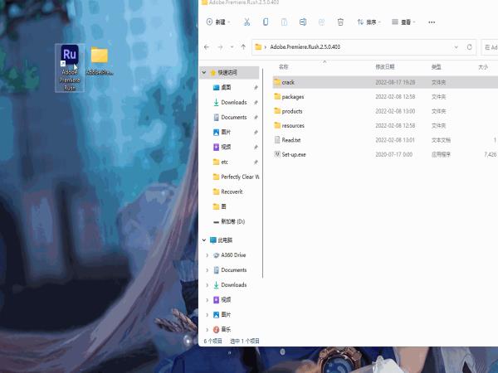Click the Share icon in toolbar
This screenshot has width=498, height=373.
tap(321, 22)
